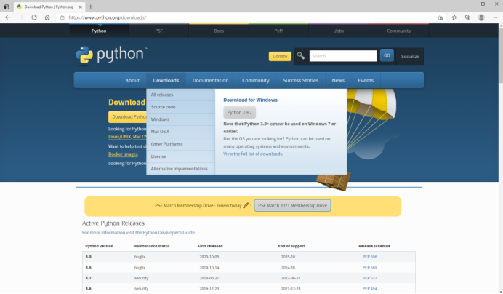The height and width of the screenshot is (294, 503).
Task: Choose All releases from Downloads menu
Action: [x=180, y=95]
